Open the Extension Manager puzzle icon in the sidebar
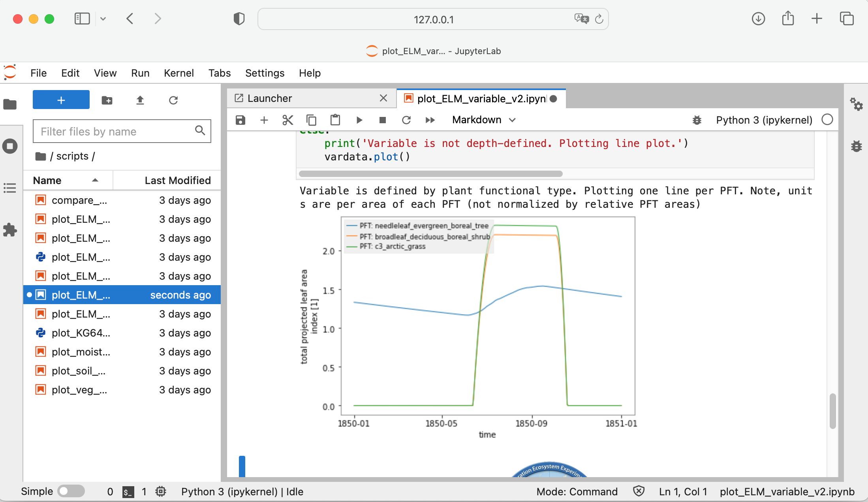The height and width of the screenshot is (502, 868). [10, 230]
